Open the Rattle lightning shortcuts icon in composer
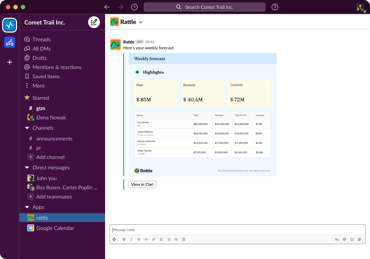370x259 pixels. 114,239
